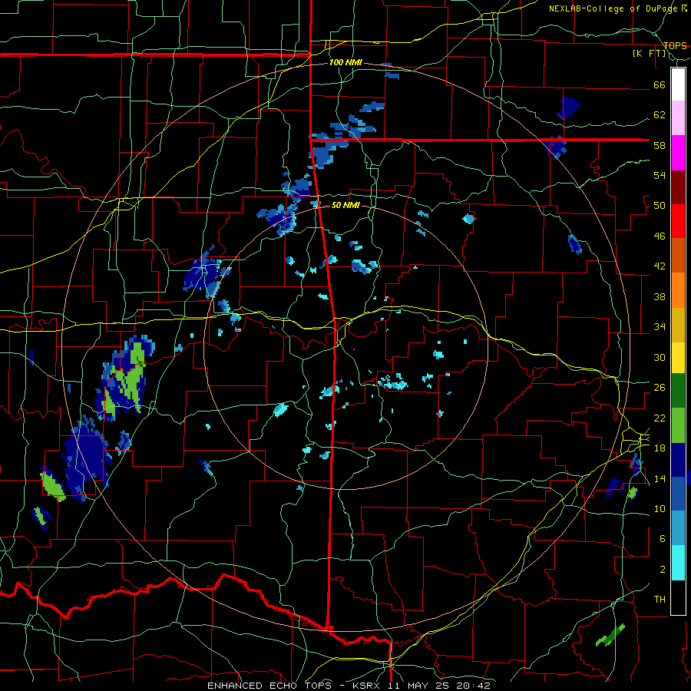Image resolution: width=691 pixels, height=691 pixels.
Task: Click the cyan 2-6 legend swatch
Action: point(678,563)
